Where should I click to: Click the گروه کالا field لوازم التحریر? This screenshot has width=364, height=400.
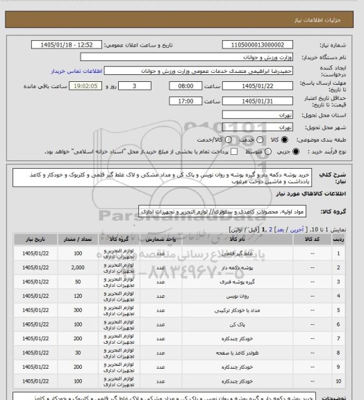(x=222, y=211)
